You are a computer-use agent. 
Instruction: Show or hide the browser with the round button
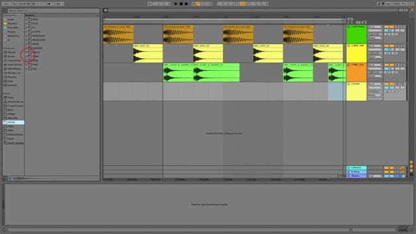click(x=4, y=10)
